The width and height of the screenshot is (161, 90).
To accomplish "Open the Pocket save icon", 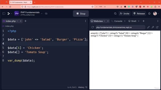I will pyautogui.click(x=117, y=7).
